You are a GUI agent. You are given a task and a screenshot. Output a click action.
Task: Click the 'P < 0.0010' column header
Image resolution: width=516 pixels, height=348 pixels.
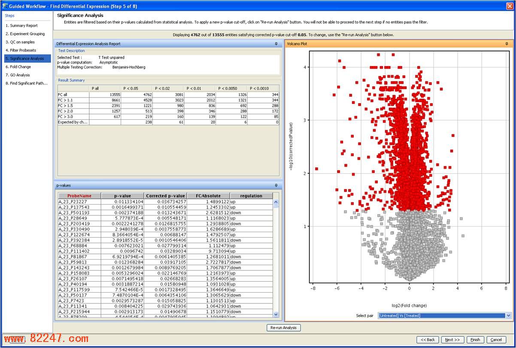(x=264, y=88)
